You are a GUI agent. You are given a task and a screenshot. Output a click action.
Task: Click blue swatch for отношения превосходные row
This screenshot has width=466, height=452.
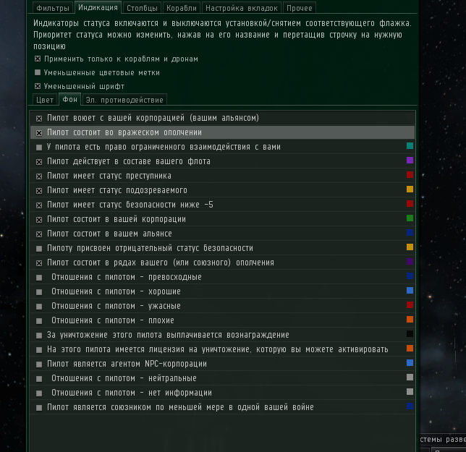pyautogui.click(x=410, y=276)
